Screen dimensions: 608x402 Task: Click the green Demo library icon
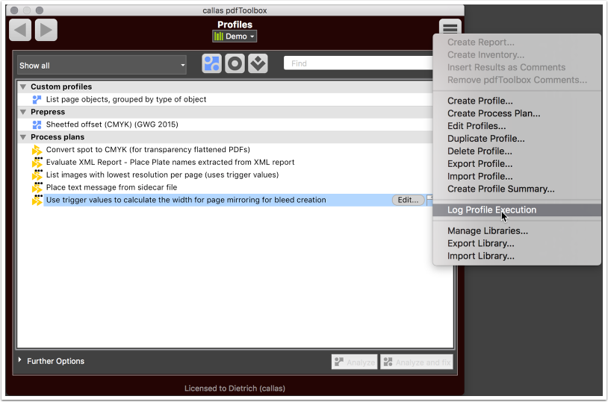219,37
